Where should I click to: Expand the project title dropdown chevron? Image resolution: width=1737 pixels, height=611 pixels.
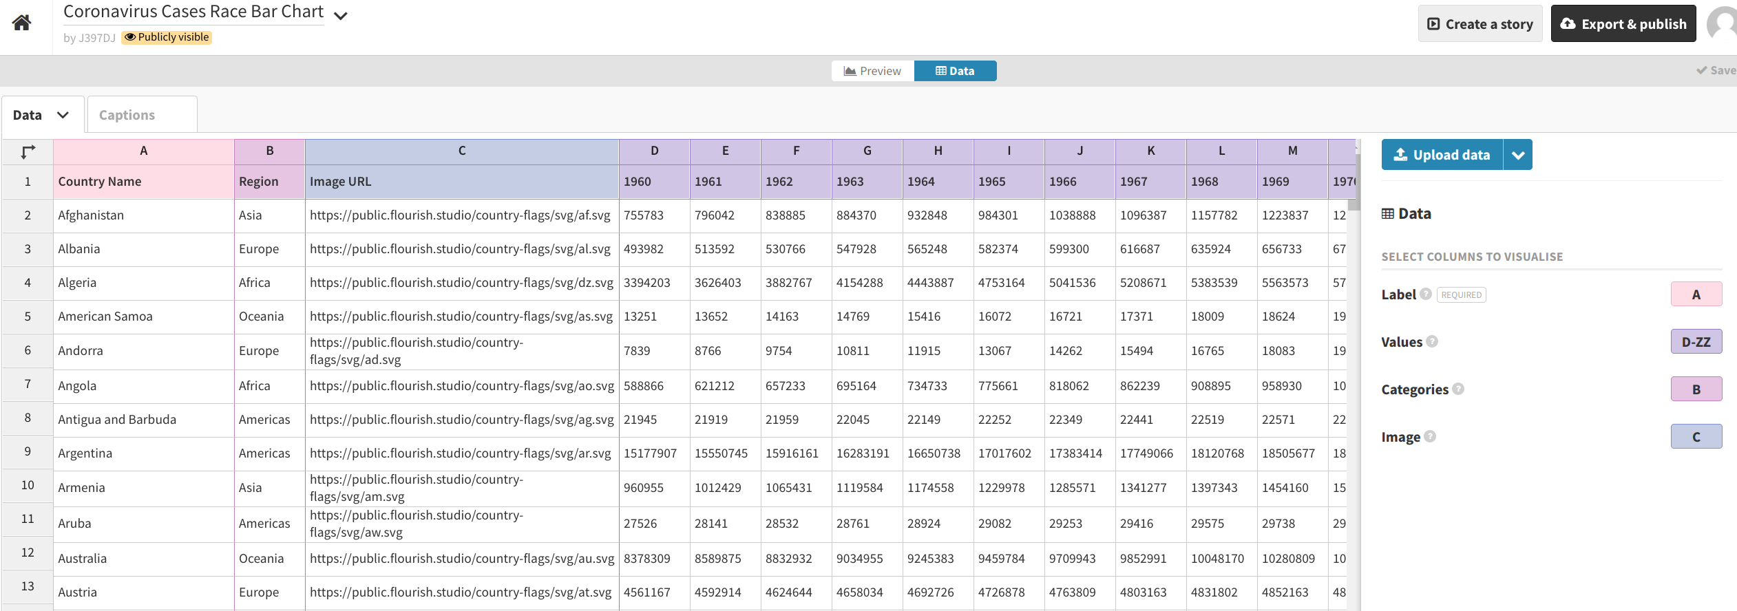(x=340, y=16)
